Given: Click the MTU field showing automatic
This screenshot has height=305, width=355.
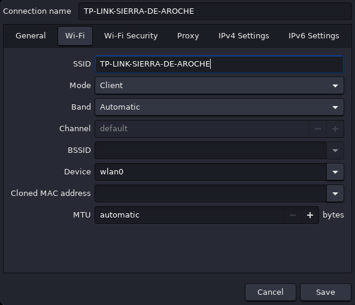Looking at the screenshot, I should (x=189, y=215).
